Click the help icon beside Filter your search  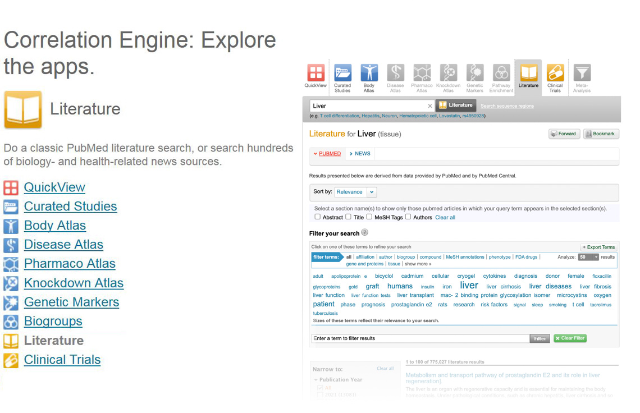pos(365,232)
